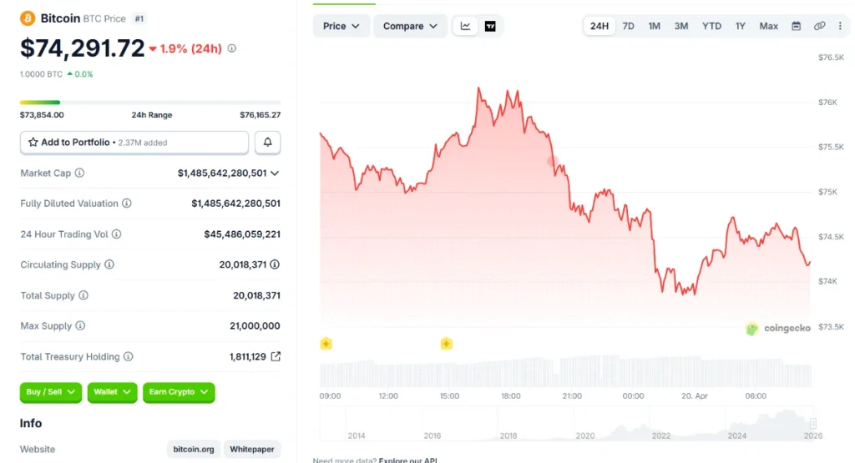Click the first yellow news marker on the chart

(x=326, y=344)
